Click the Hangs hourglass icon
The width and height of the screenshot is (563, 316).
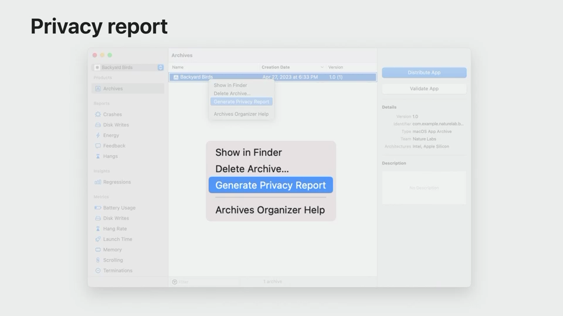point(98,156)
